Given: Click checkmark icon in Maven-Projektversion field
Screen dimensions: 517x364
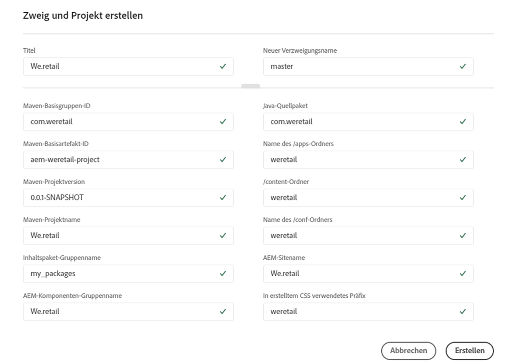Looking at the screenshot, I should click(223, 198).
